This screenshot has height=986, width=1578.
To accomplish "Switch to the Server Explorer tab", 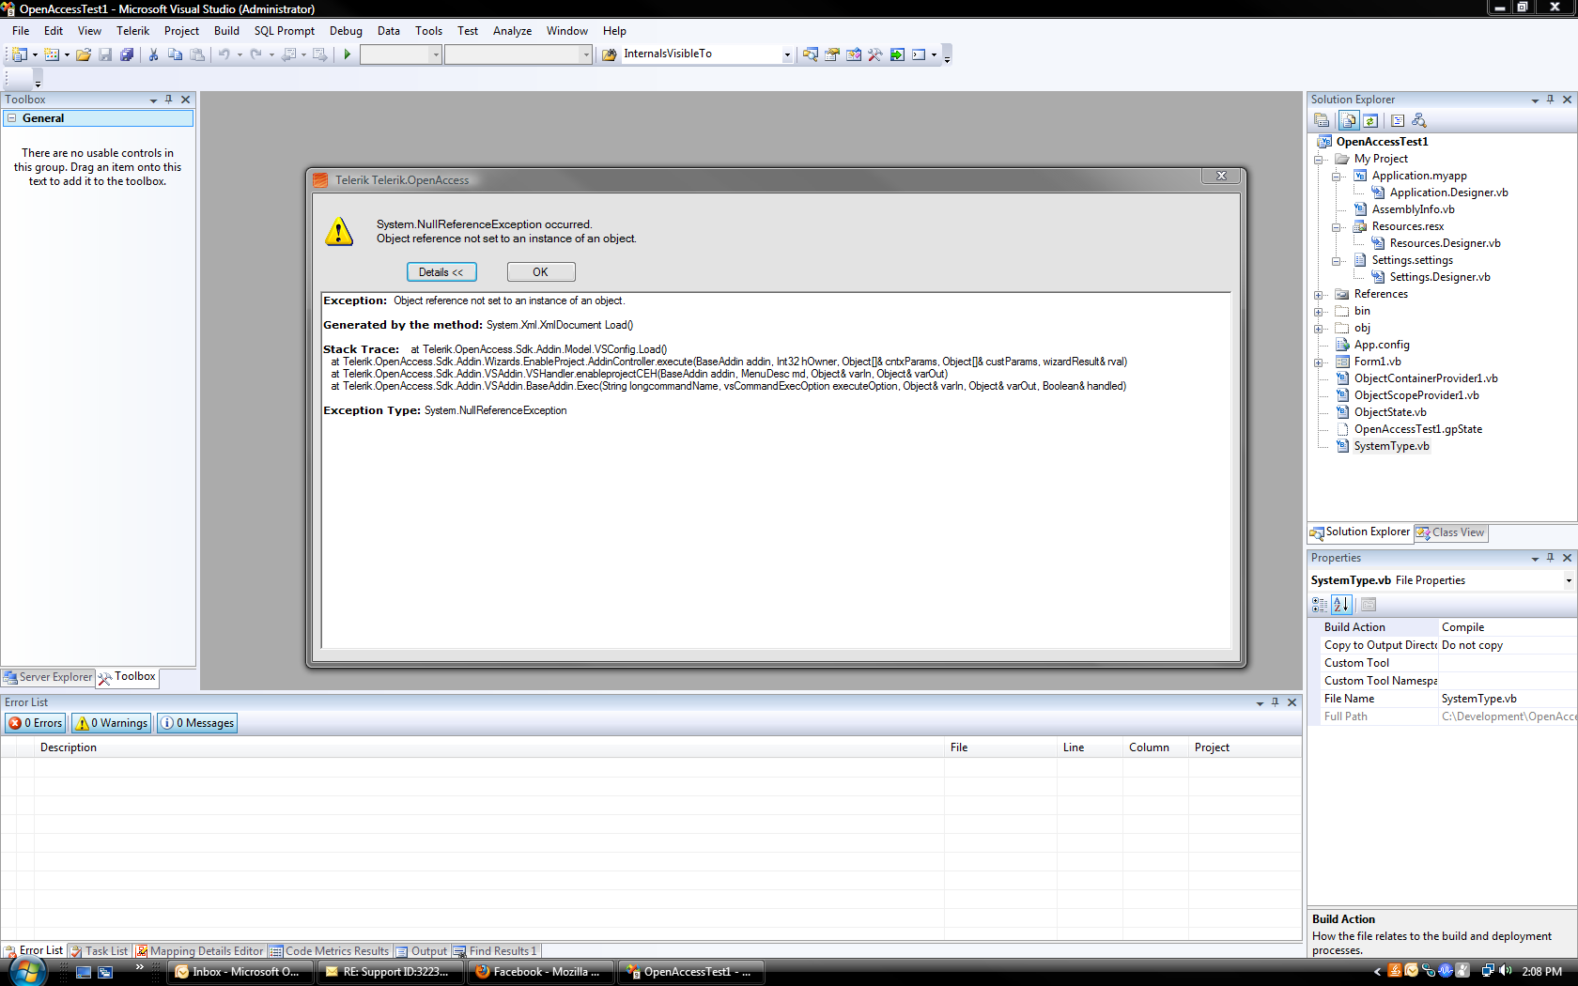I will click(x=48, y=677).
